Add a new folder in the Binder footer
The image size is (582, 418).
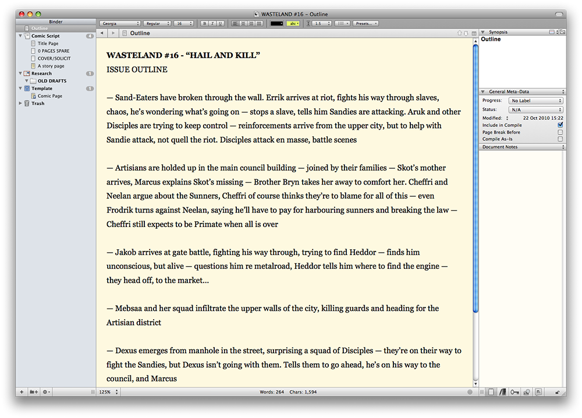(x=34, y=392)
